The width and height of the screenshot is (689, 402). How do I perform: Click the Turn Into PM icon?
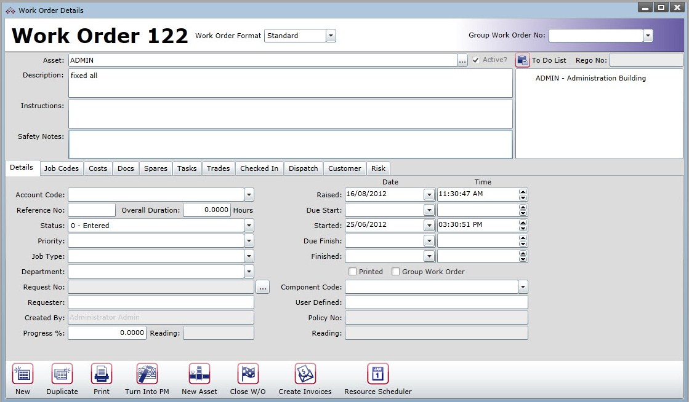click(147, 374)
